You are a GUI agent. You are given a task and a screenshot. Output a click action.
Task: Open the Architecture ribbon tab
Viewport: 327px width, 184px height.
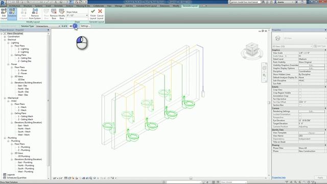coord(15,6)
